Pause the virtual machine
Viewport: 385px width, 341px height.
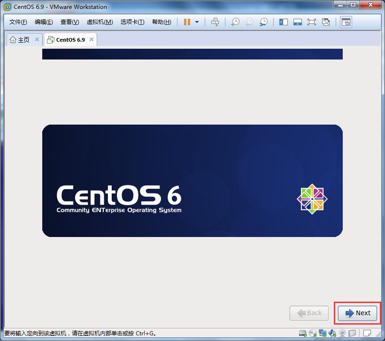click(187, 22)
